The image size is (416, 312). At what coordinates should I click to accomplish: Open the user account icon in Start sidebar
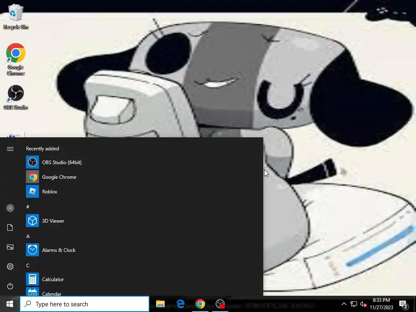point(10,208)
